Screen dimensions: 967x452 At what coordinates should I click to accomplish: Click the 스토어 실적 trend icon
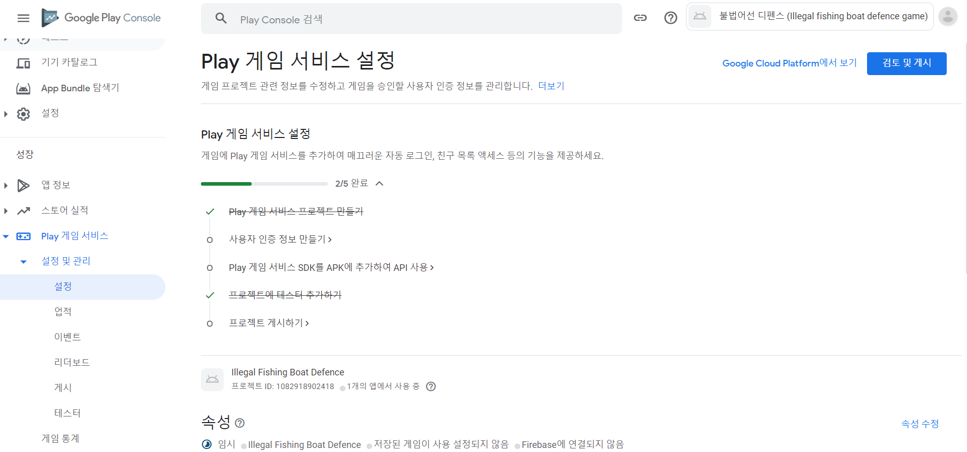tap(23, 211)
